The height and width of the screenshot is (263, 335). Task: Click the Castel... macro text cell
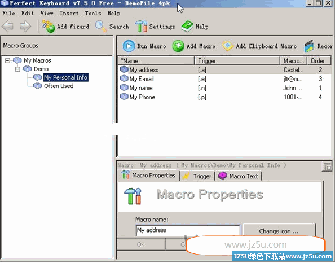pos(294,70)
